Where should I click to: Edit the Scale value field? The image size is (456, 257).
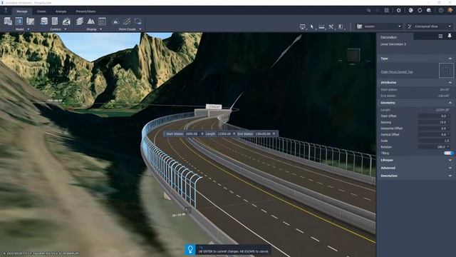coord(434,141)
